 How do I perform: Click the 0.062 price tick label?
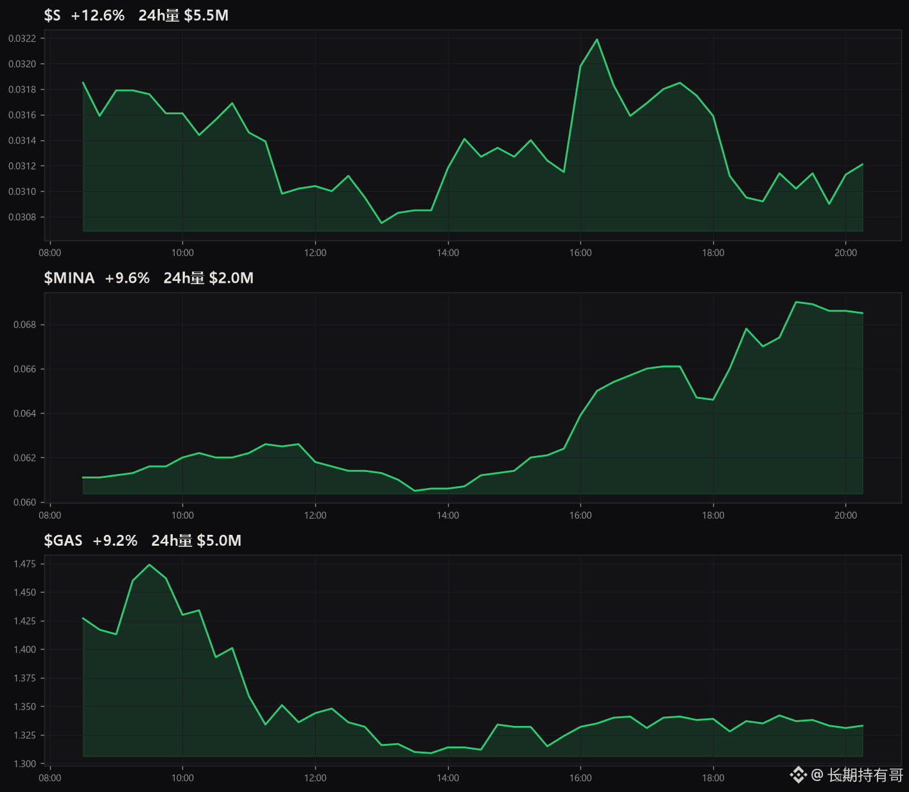coord(25,458)
